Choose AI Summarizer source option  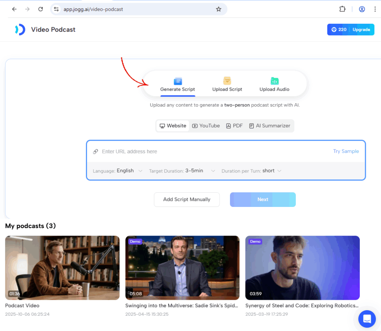coord(269,126)
